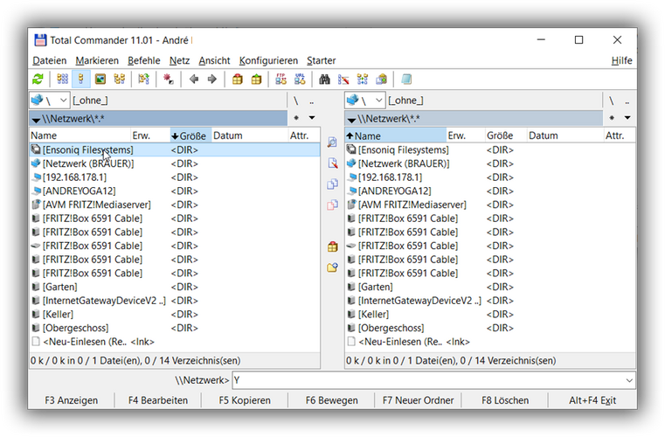Click the triangle before left \\Netzwerk path
The width and height of the screenshot is (665, 437).
(x=36, y=119)
